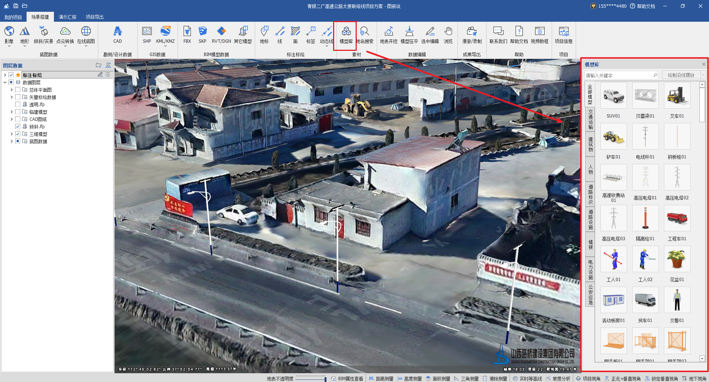The image size is (709, 382).
Task: Open the 绘制沿线摆放 dropdown arrow
Action: click(703, 75)
